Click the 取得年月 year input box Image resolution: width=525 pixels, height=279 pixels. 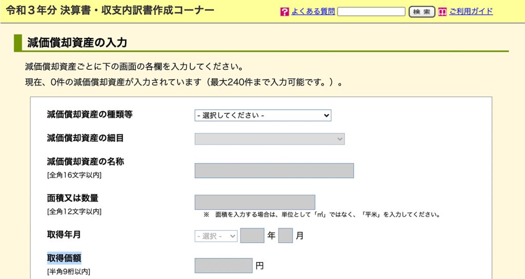pyautogui.click(x=252, y=236)
